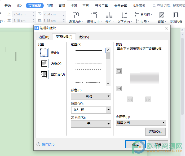The width and height of the screenshot is (185, 156).
Task: Switch to the 底纹(S) shading tab
Action: (x=84, y=37)
